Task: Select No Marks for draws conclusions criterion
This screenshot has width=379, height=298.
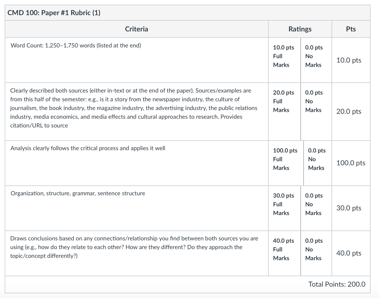Action: pos(316,253)
